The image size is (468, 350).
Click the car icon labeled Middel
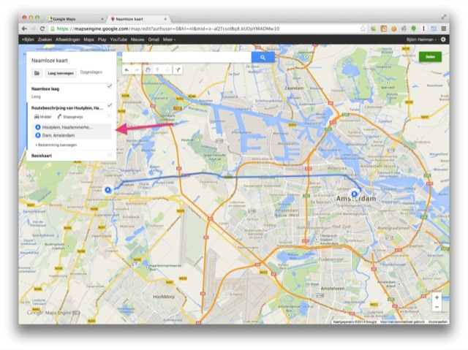(x=37, y=117)
